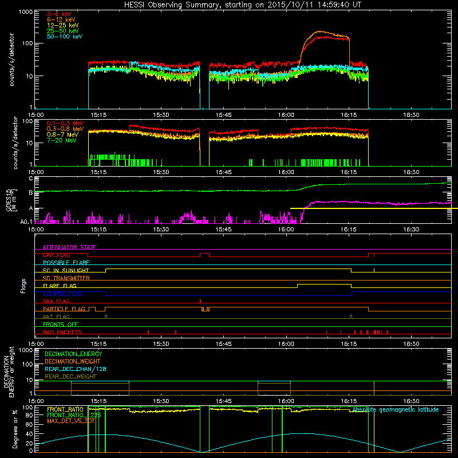Click the DECIMATION_WEIGHT legend label
Screen dimensions: 458x458
coord(73,362)
